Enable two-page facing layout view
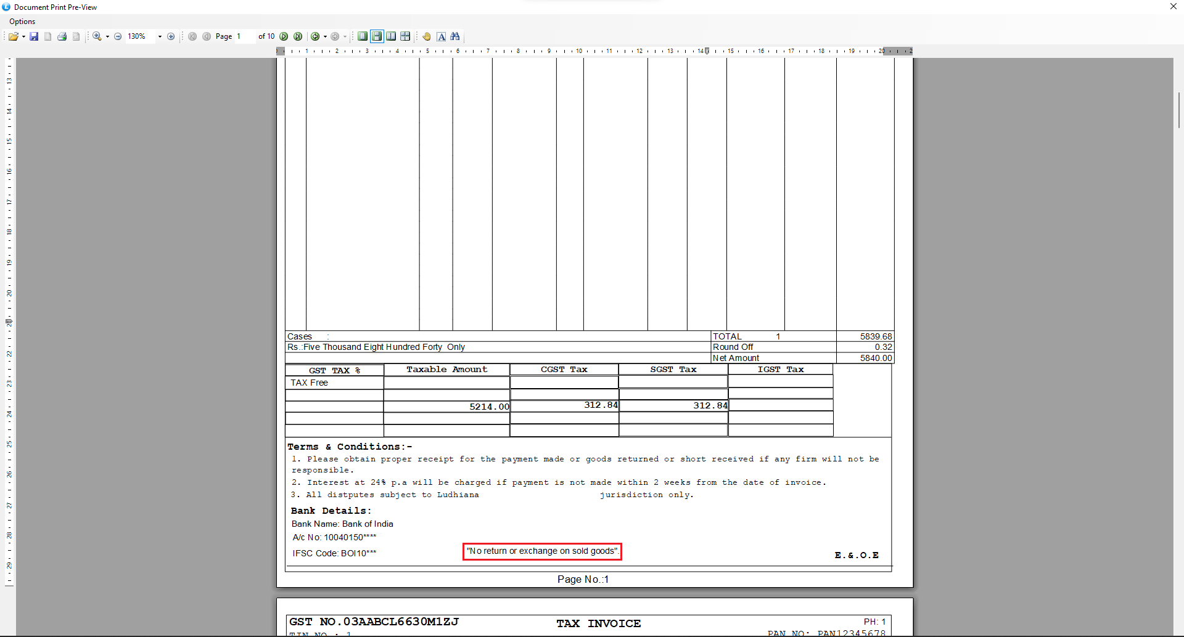This screenshot has height=637, width=1184. coord(391,36)
